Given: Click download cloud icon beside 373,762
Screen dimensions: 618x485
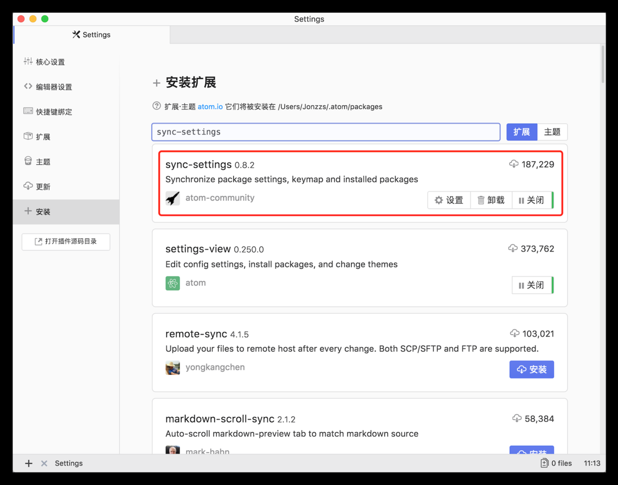Looking at the screenshot, I should (512, 248).
